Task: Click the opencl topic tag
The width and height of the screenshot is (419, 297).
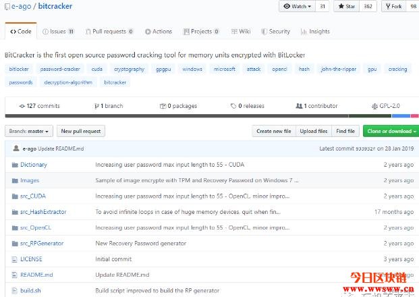Action: tap(279, 70)
